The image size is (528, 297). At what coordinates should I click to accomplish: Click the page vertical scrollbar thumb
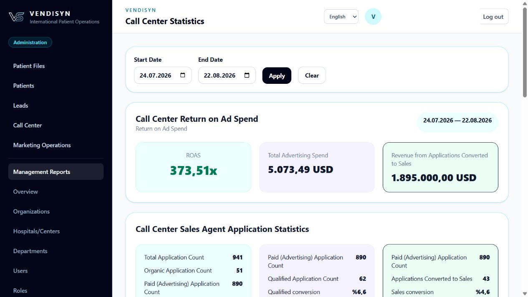(x=525, y=52)
